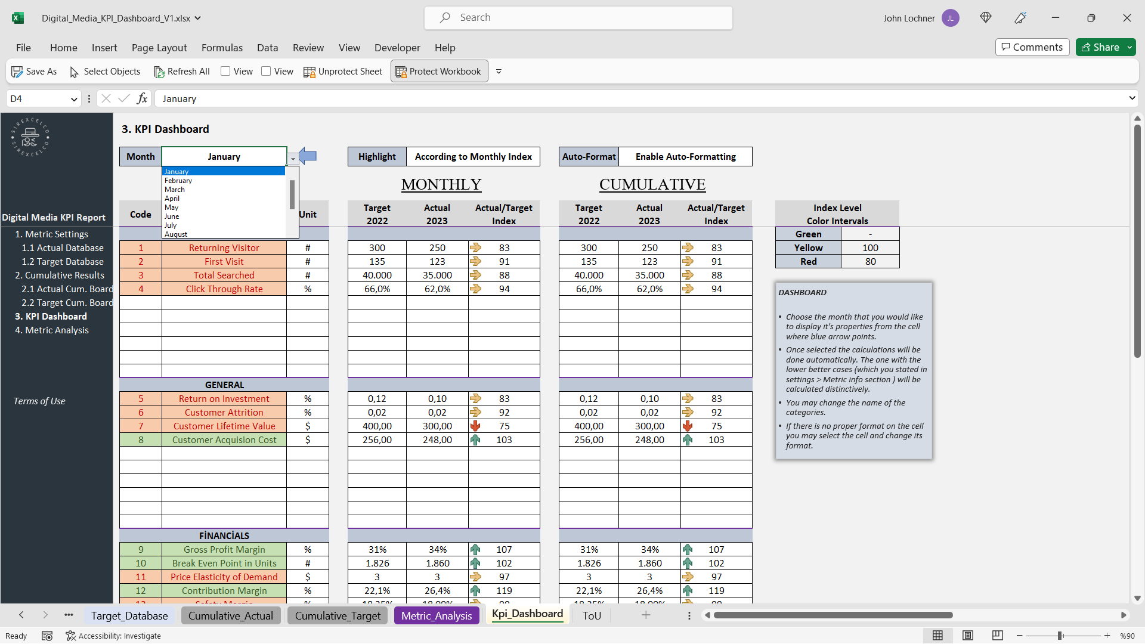Open the hidden sheets ellipsis button

69,615
